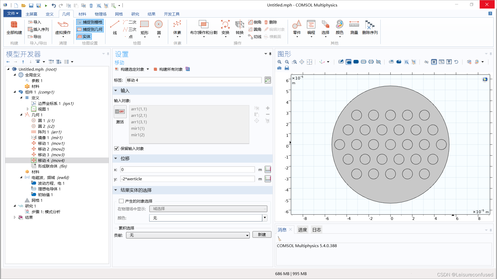Click the undo icon in title bar
The height and width of the screenshot is (279, 497).
click(54, 5)
